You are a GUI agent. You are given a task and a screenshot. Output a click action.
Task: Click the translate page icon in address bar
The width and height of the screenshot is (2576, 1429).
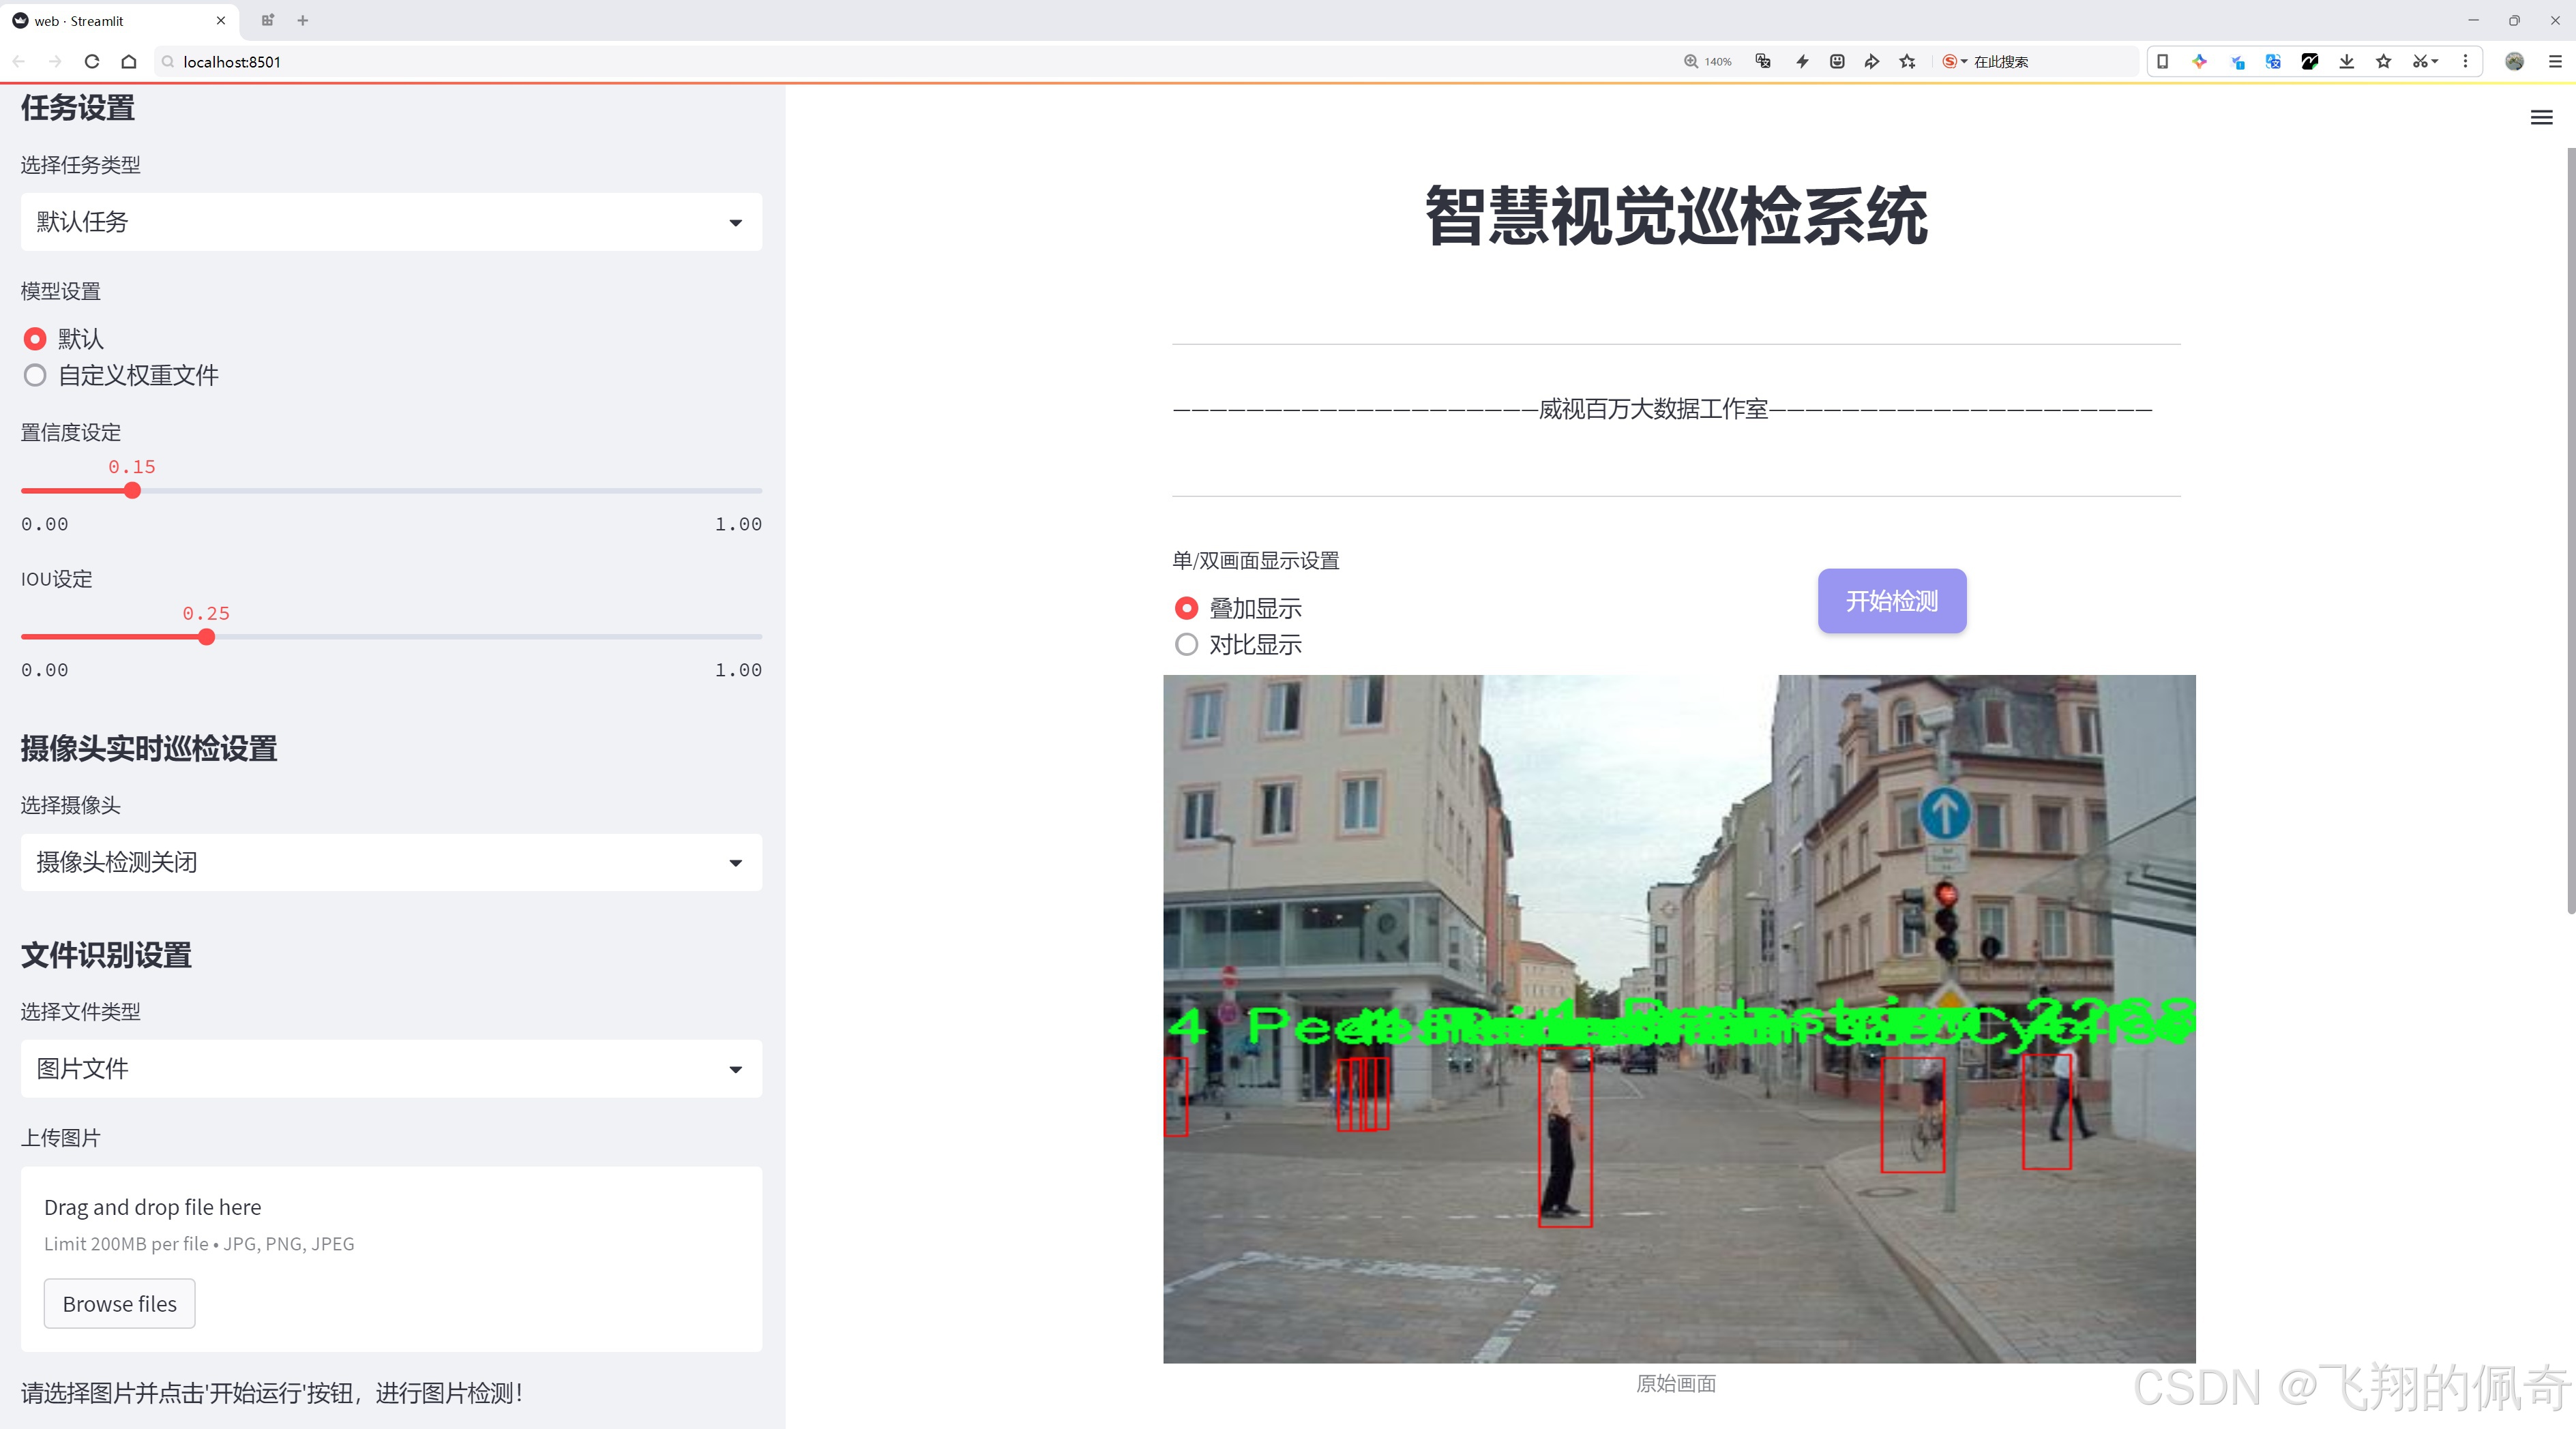coord(1763,61)
